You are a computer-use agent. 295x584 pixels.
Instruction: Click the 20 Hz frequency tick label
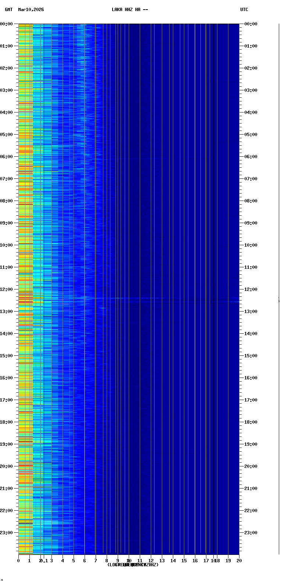coord(239,561)
